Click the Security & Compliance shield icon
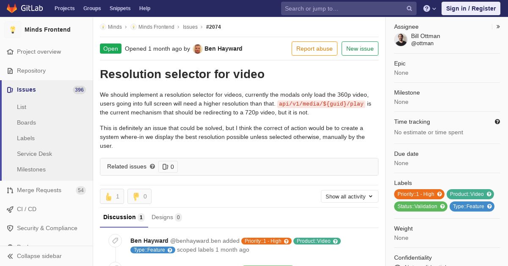 (10, 228)
